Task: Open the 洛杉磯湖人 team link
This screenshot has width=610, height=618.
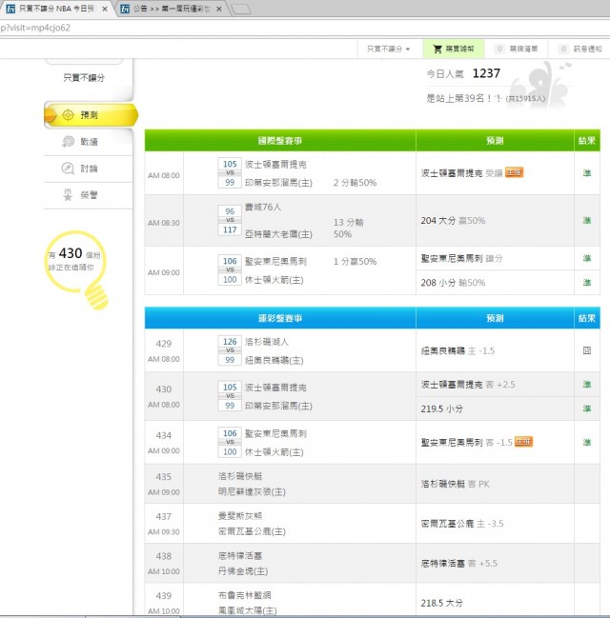Action: click(269, 341)
